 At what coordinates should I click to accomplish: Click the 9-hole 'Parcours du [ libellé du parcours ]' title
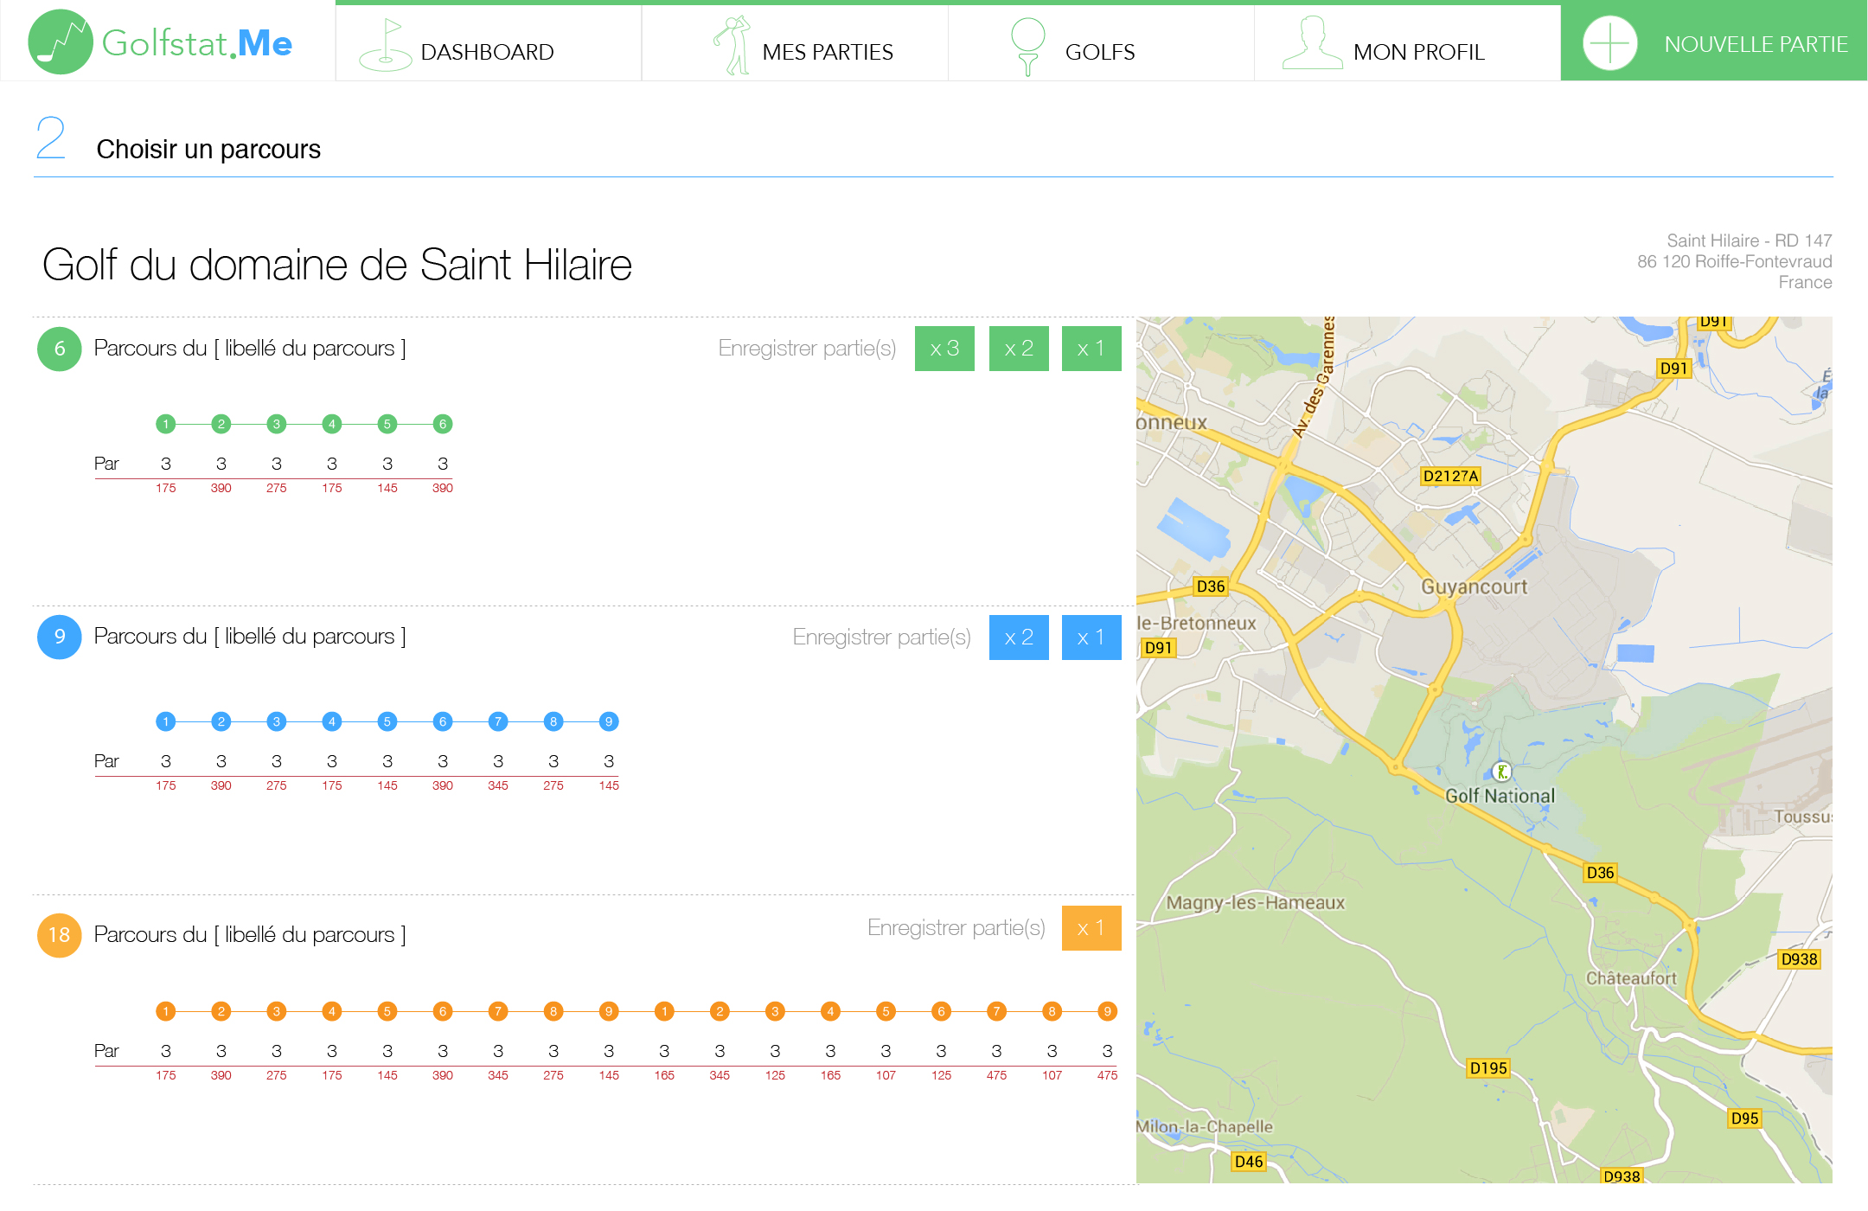(x=250, y=637)
